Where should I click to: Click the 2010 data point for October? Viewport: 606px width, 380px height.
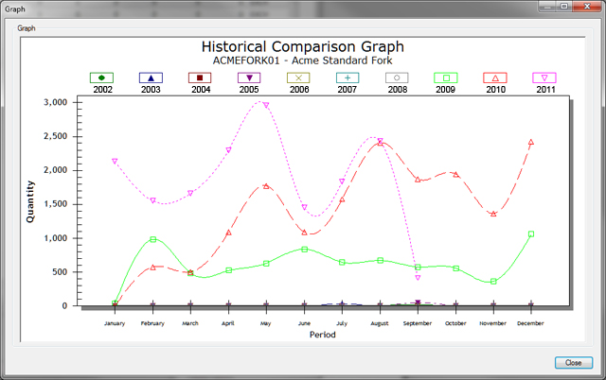pos(456,175)
